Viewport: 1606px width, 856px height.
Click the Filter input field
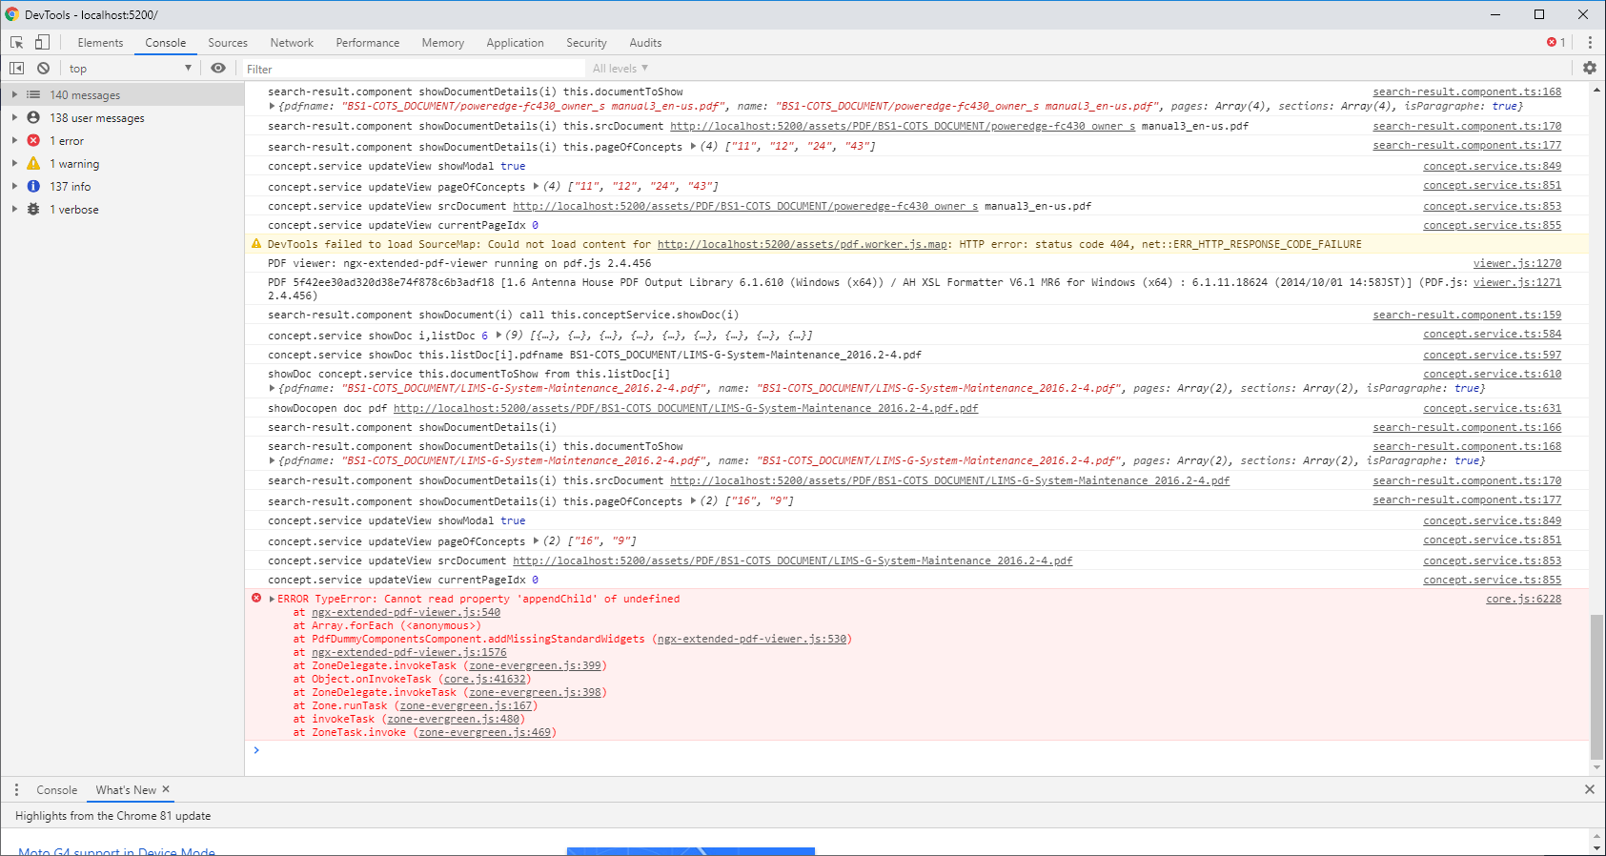click(414, 69)
